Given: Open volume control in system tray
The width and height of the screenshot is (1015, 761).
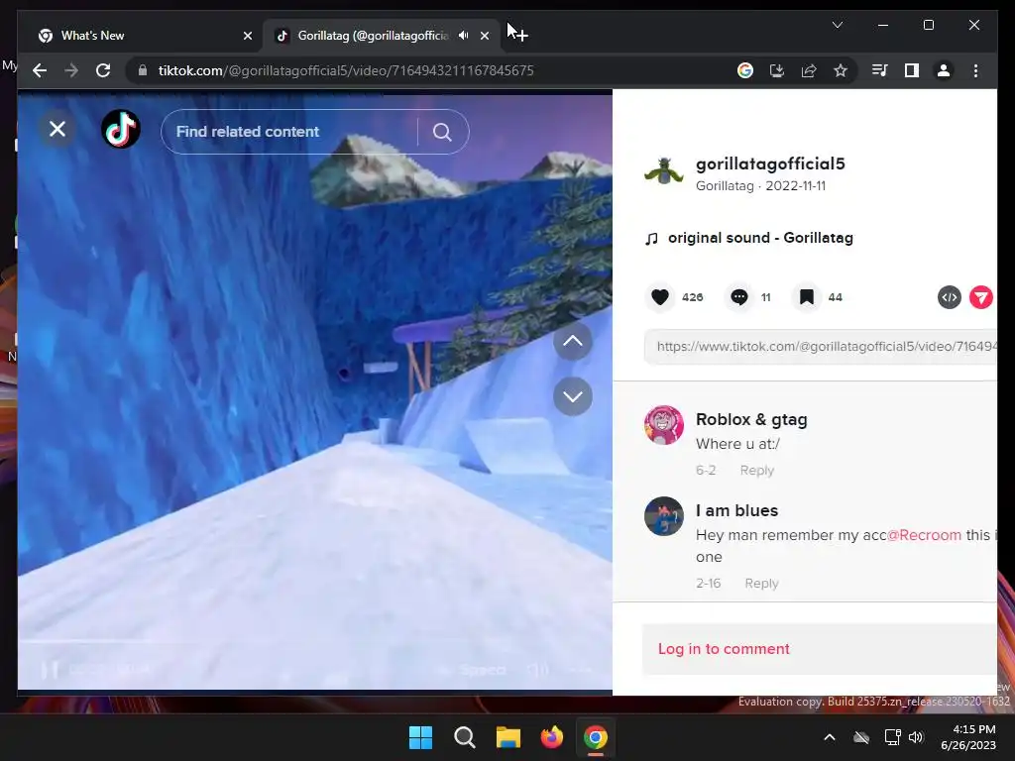Looking at the screenshot, I should coord(916,737).
